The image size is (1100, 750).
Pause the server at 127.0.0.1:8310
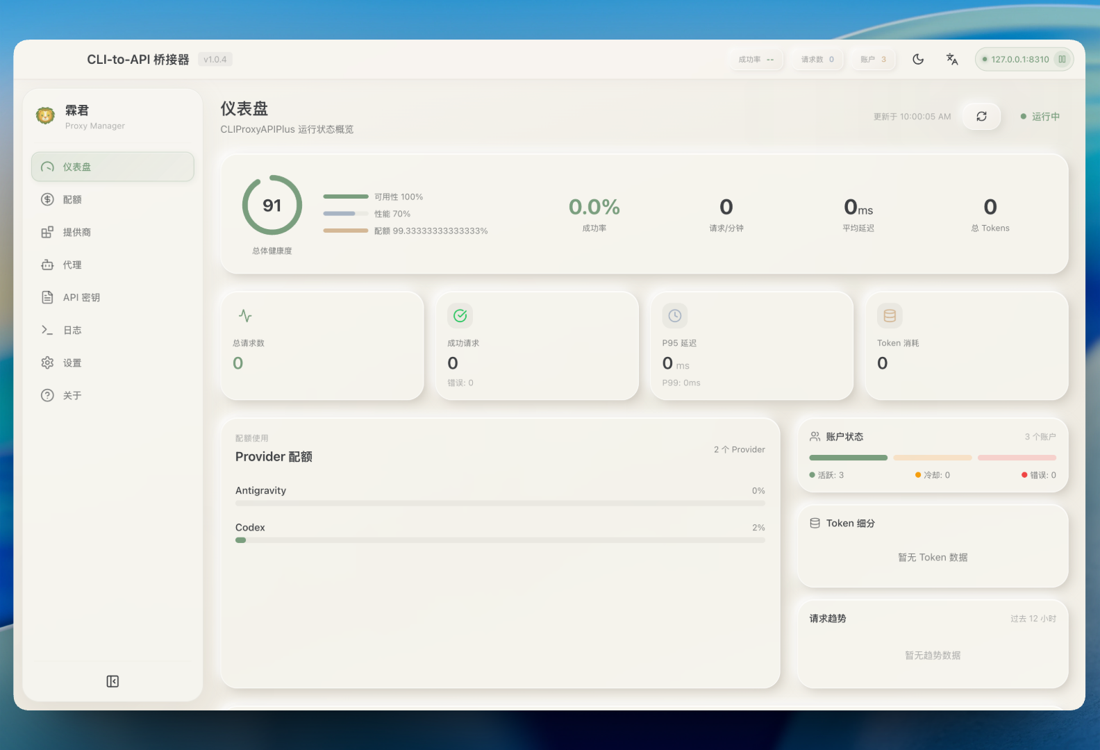pyautogui.click(x=1062, y=59)
